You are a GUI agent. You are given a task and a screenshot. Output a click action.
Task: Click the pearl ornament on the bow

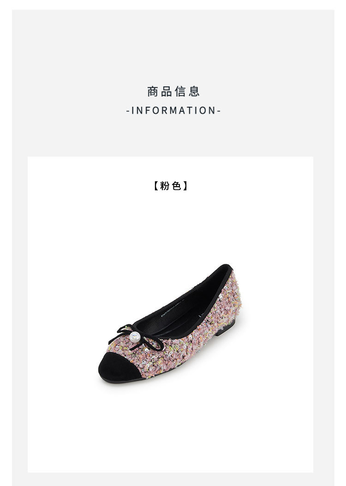[135, 337]
